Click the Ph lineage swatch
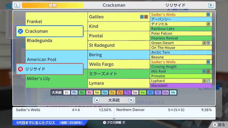Viewport: 228px width, 128px height. pos(74,92)
